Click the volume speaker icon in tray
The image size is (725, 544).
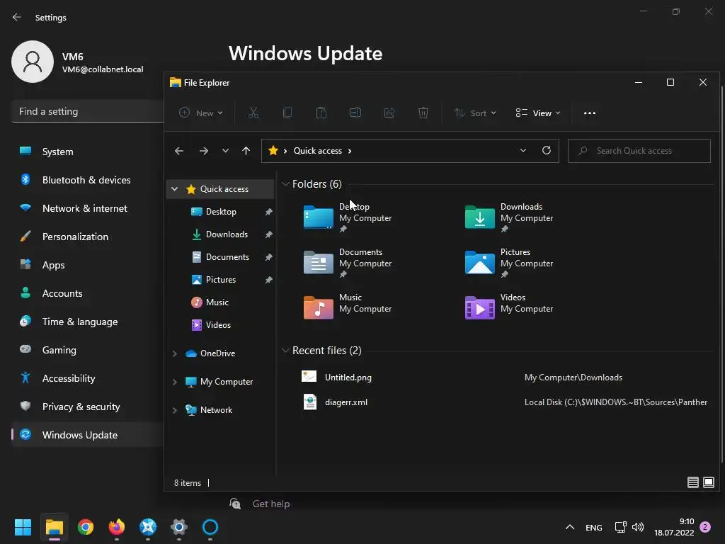click(x=638, y=527)
